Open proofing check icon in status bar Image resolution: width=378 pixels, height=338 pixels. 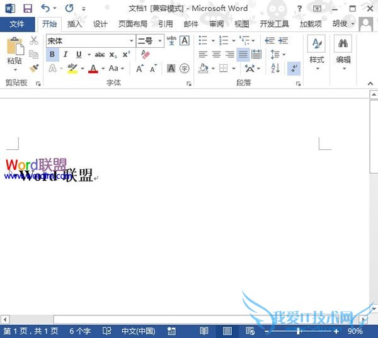(x=107, y=331)
